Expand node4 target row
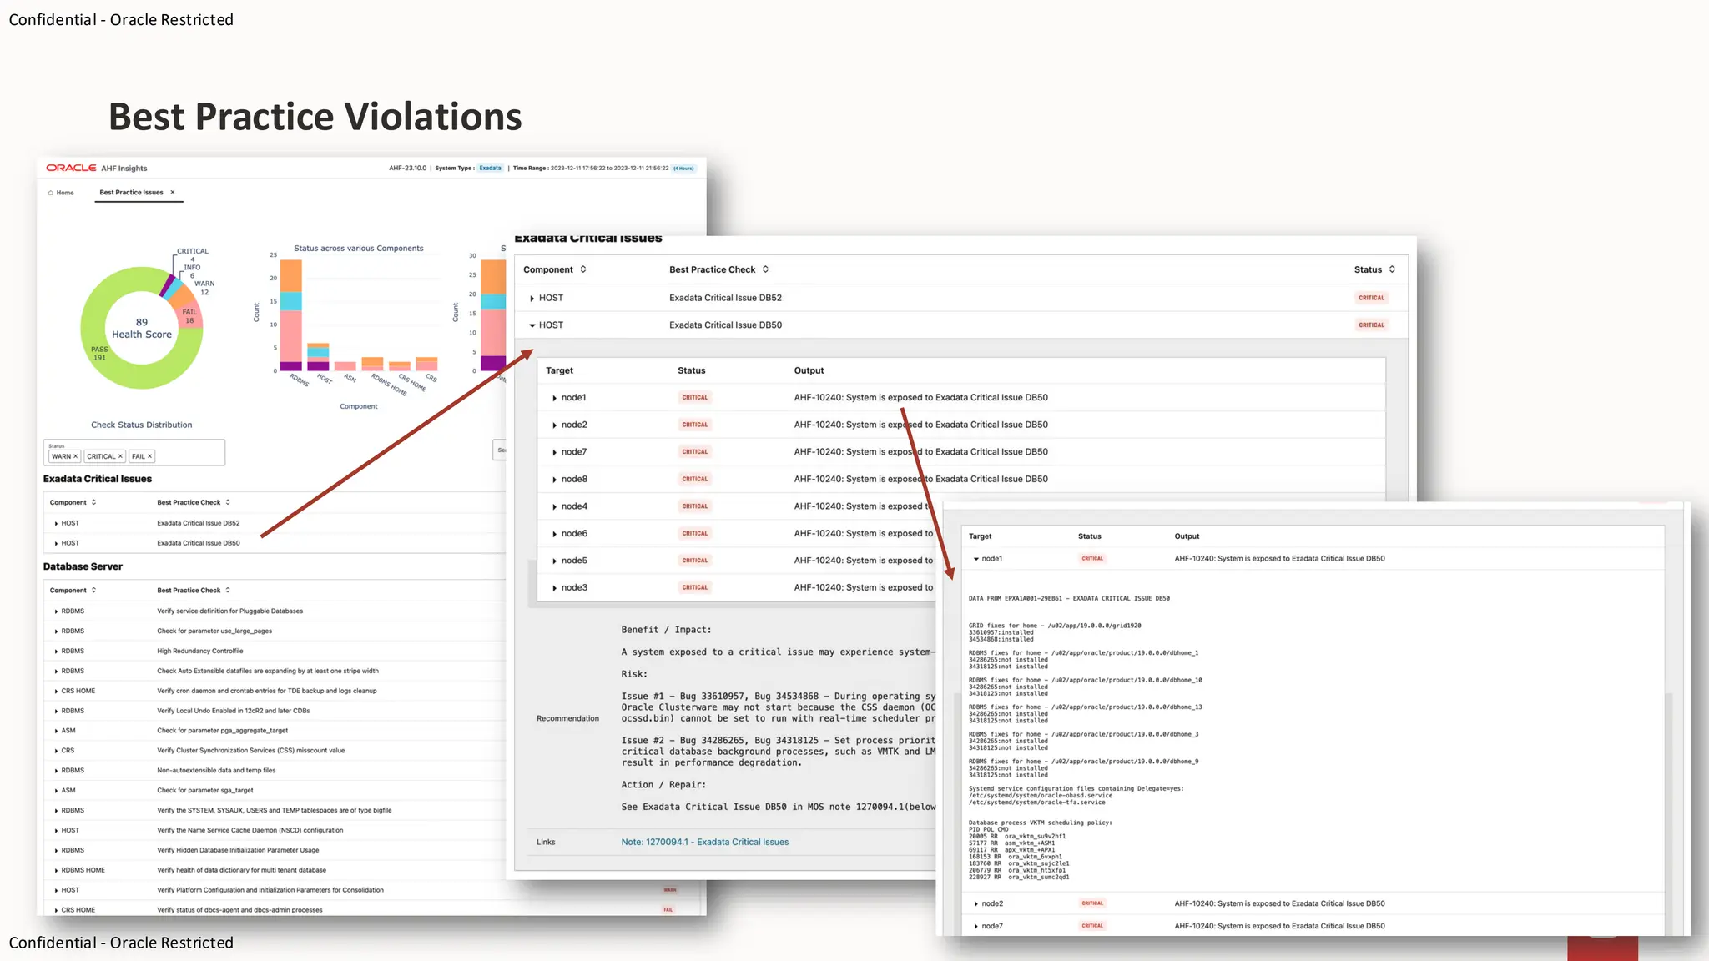The width and height of the screenshot is (1709, 961). (554, 506)
